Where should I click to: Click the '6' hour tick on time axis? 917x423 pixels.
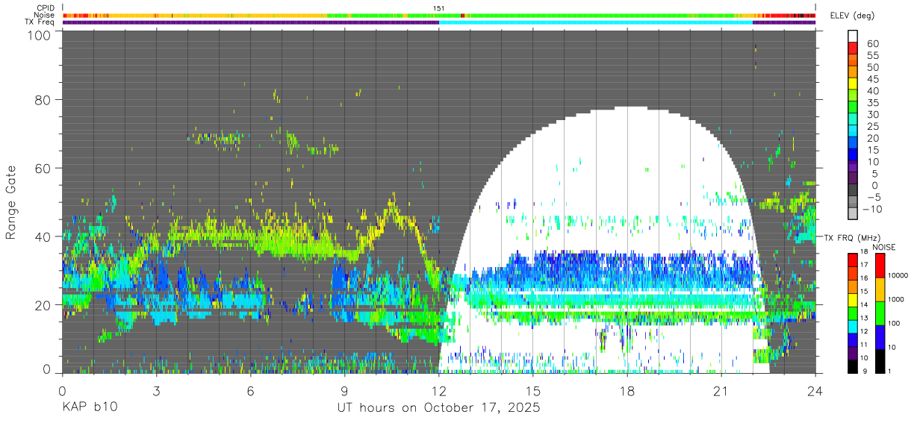250,390
